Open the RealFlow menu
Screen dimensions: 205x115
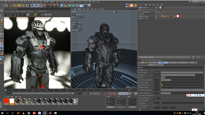pyautogui.click(x=72, y=2)
